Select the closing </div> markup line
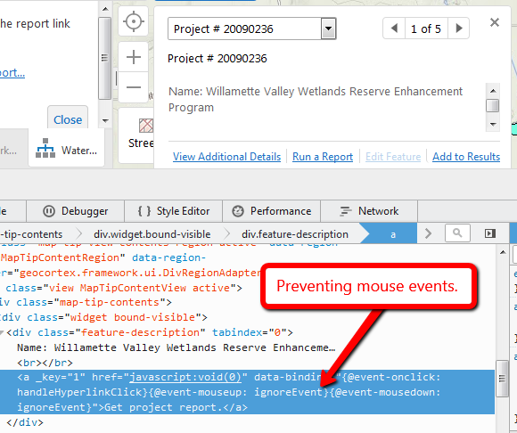This screenshot has height=433, width=517. (25, 422)
